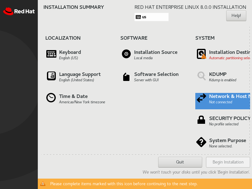Click the 'Kdump is enabled' text

point(223,80)
